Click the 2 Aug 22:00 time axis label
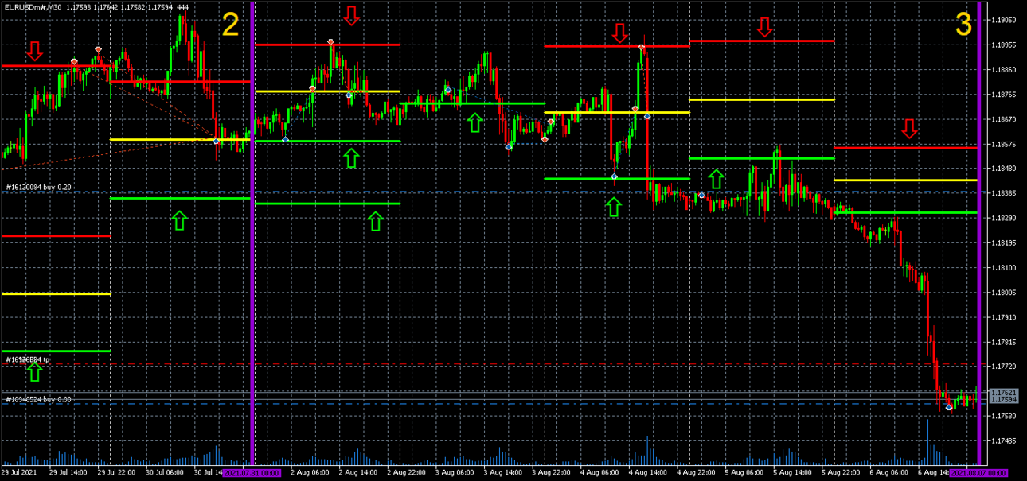The height and width of the screenshot is (481, 1027). (407, 473)
